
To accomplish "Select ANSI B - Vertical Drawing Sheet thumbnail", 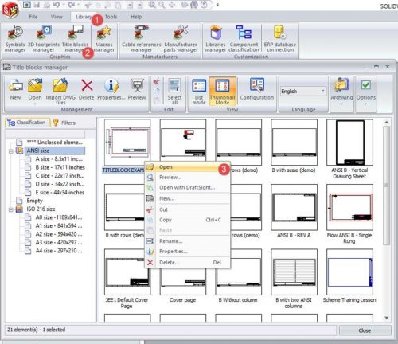I will (x=349, y=143).
